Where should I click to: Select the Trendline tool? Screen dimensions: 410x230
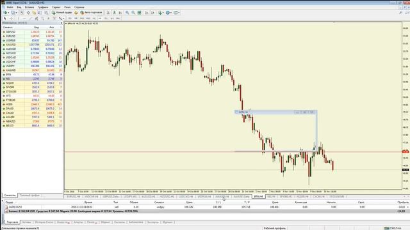tap(30, 19)
